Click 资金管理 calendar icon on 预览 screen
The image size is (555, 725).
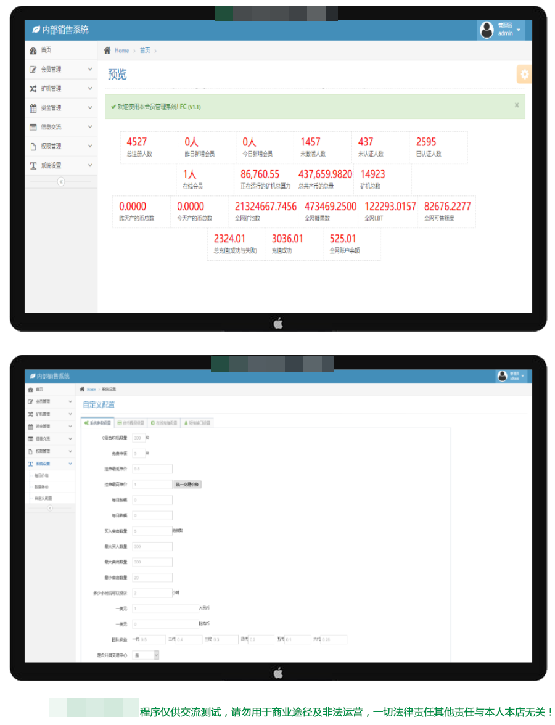pos(33,108)
